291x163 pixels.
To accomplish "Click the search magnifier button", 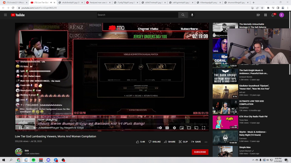I will tap(183, 15).
